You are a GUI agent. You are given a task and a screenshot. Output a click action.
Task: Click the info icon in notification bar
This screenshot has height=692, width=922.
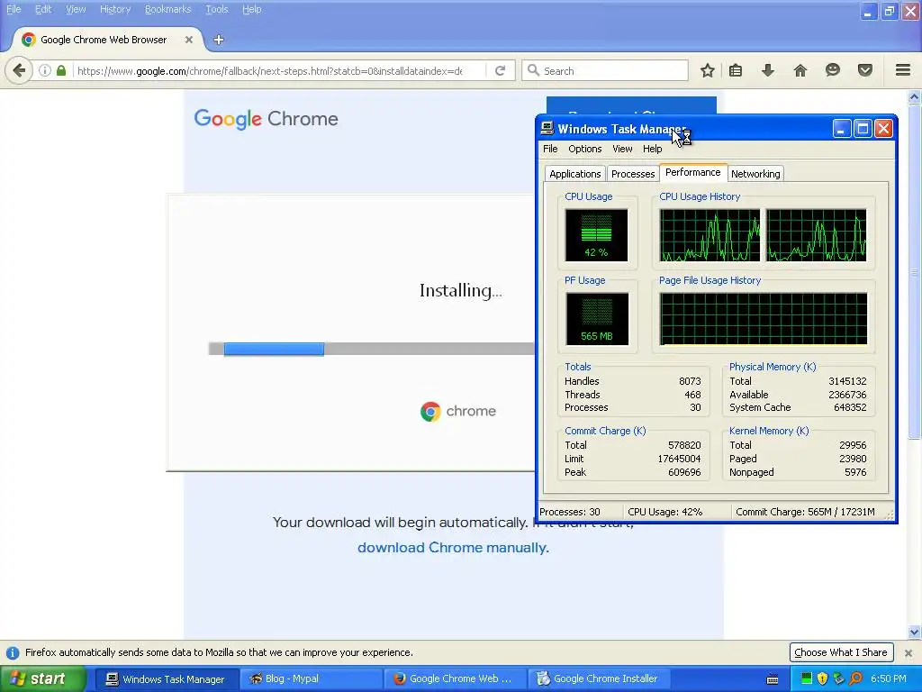point(13,652)
